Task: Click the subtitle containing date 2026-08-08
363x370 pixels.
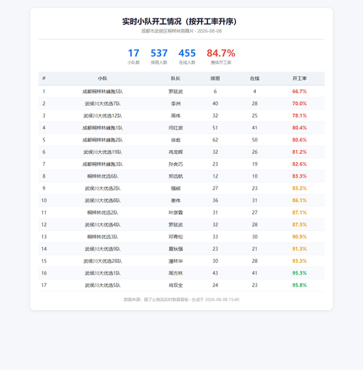Action: 181,31
